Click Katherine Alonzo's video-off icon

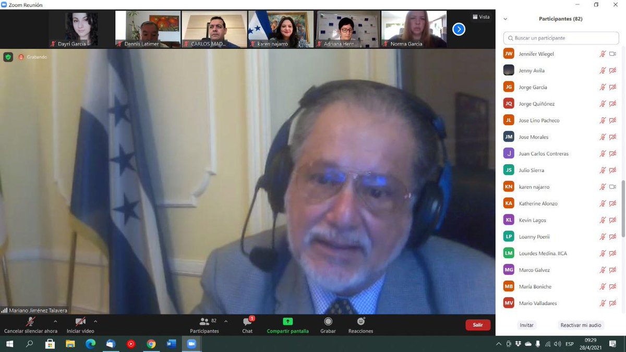[x=613, y=203]
